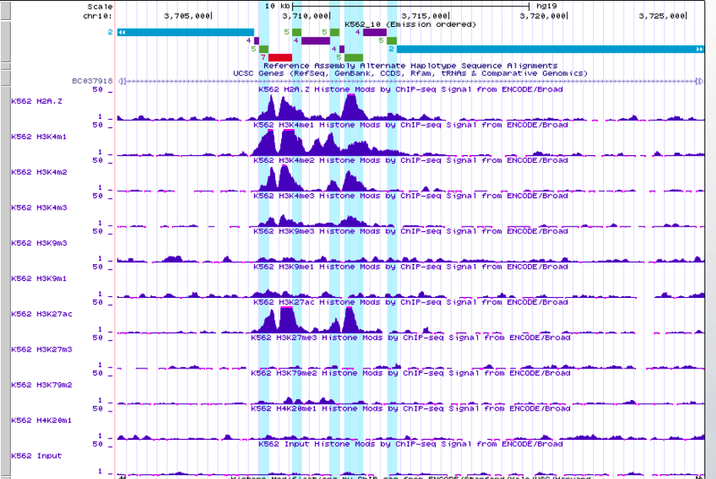
Task: Click the Scale label
Action: pyautogui.click(x=100, y=6)
